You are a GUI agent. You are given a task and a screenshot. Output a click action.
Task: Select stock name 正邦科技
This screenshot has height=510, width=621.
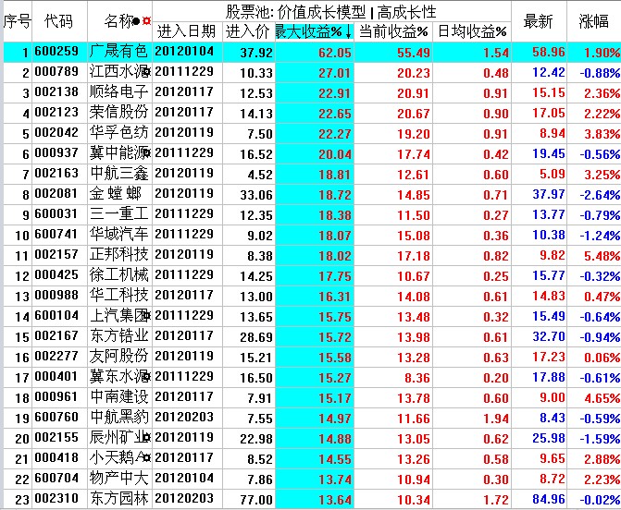point(118,255)
